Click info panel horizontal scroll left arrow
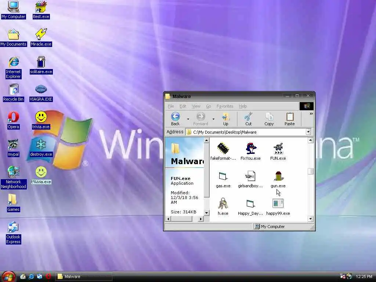 click(x=168, y=219)
